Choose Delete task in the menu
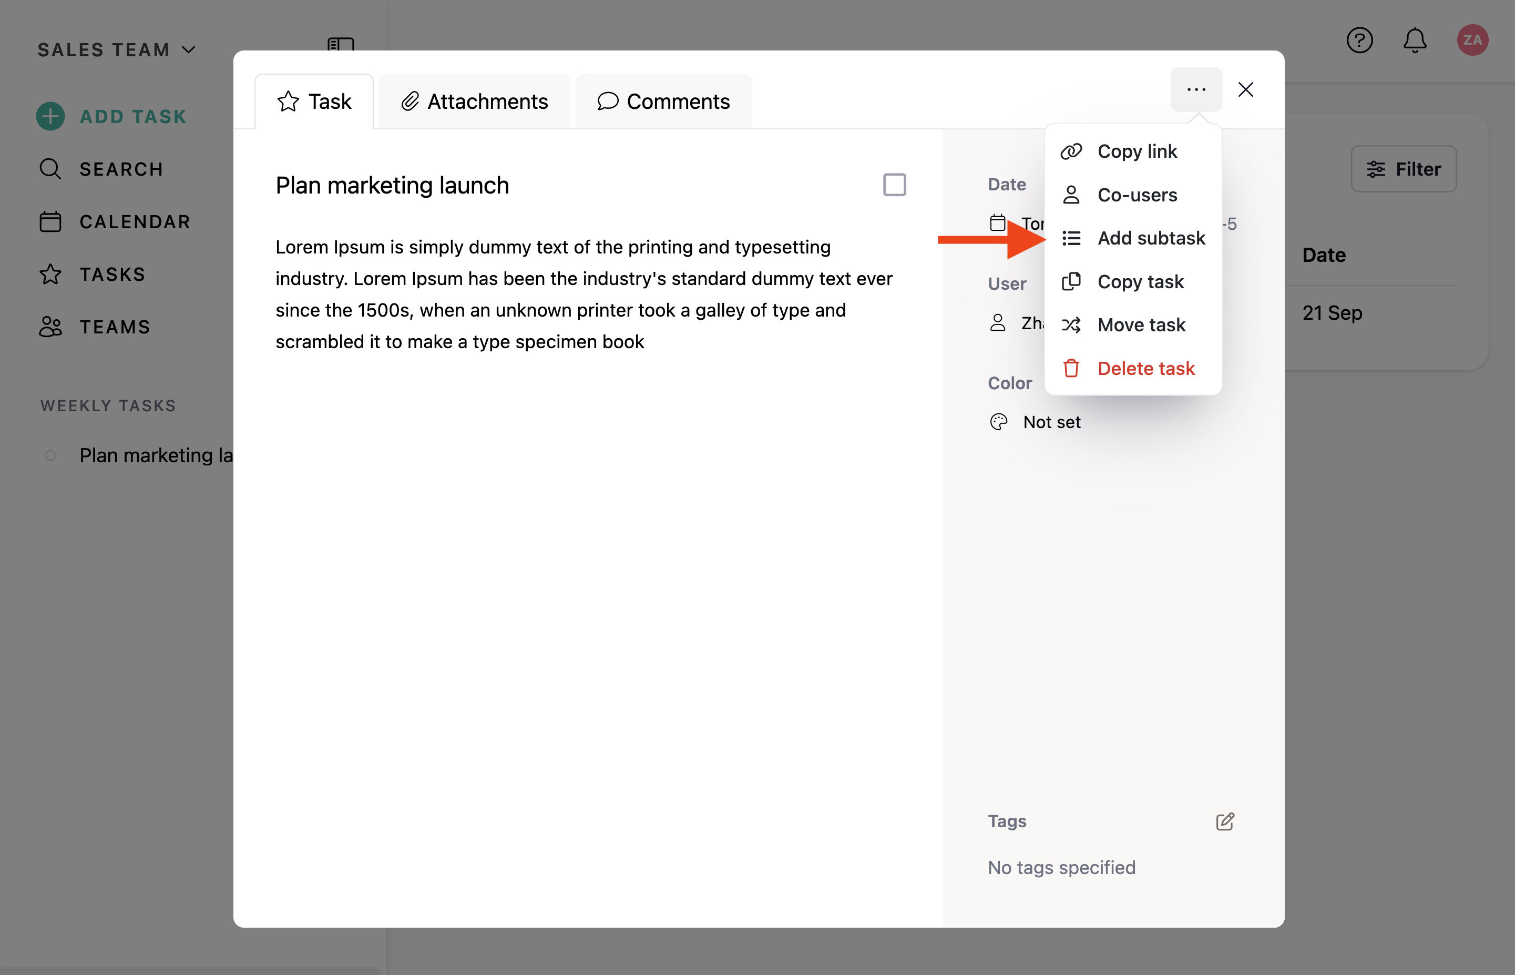The image size is (1515, 975). (1145, 368)
